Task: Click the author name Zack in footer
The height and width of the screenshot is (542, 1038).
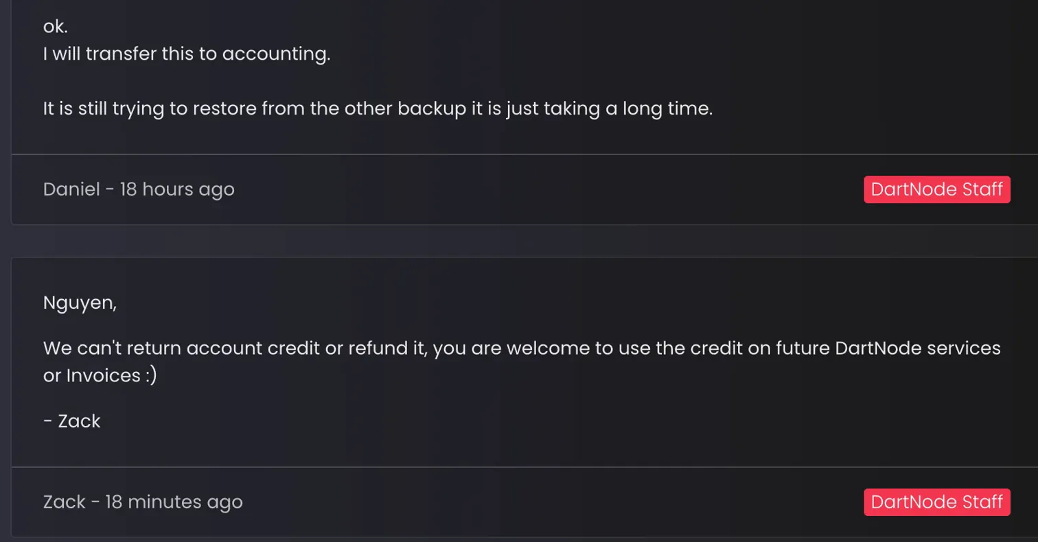Action: point(64,502)
